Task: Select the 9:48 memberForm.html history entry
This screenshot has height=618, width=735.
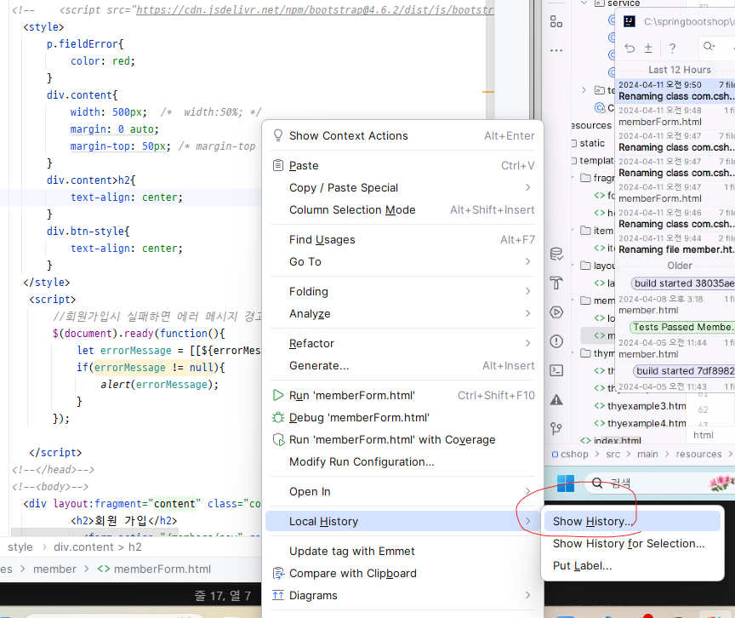Action: (675, 117)
